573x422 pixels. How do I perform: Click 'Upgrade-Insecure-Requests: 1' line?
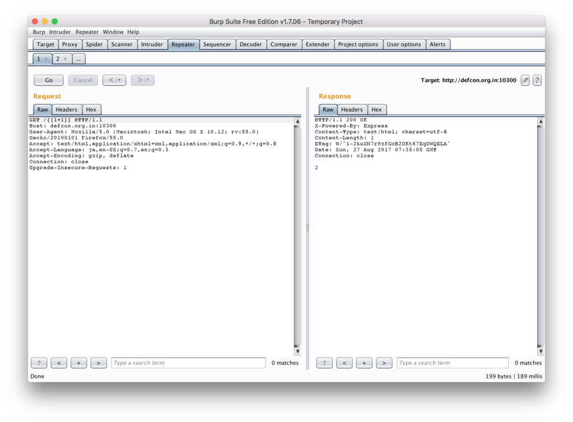click(x=78, y=168)
